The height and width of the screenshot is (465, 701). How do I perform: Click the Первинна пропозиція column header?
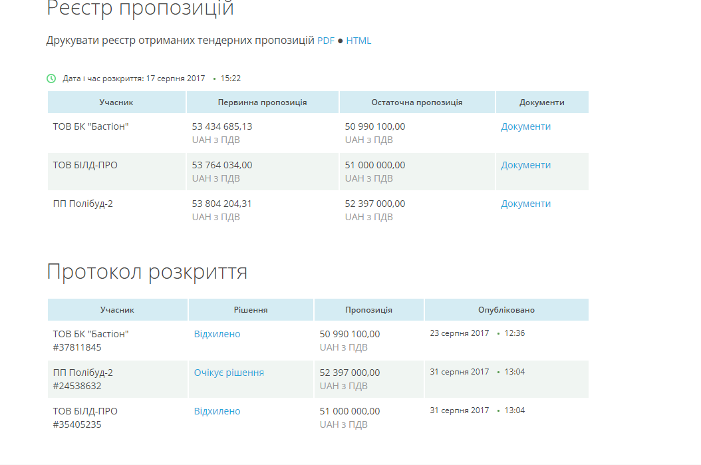[263, 102]
